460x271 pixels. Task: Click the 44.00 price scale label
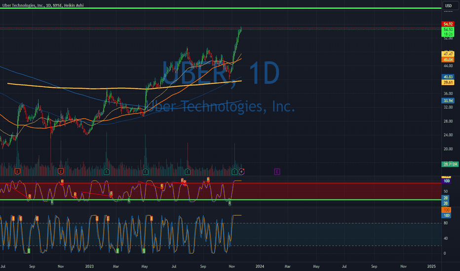pos(448,66)
